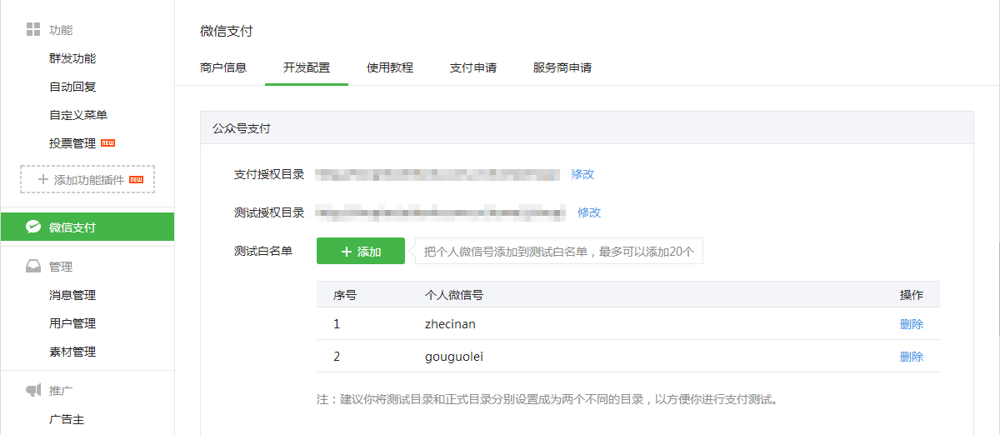Open 投票管理 in the sidebar

click(72, 143)
